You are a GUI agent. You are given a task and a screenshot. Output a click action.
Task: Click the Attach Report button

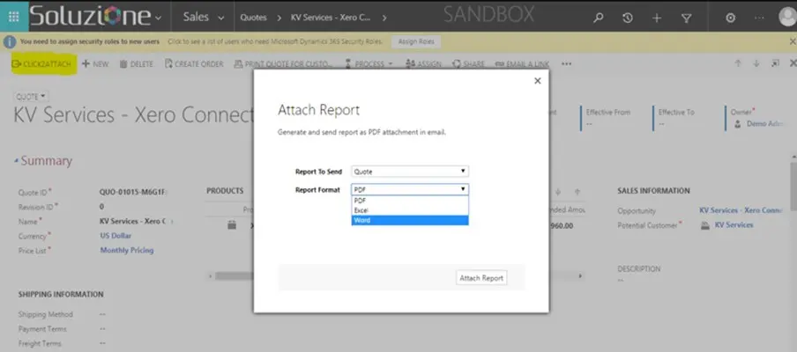(x=481, y=278)
